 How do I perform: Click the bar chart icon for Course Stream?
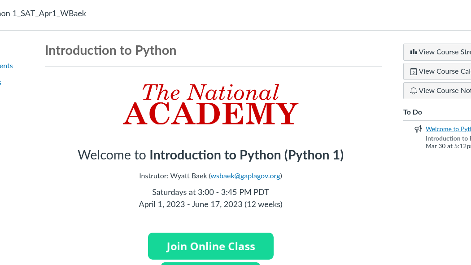point(414,52)
